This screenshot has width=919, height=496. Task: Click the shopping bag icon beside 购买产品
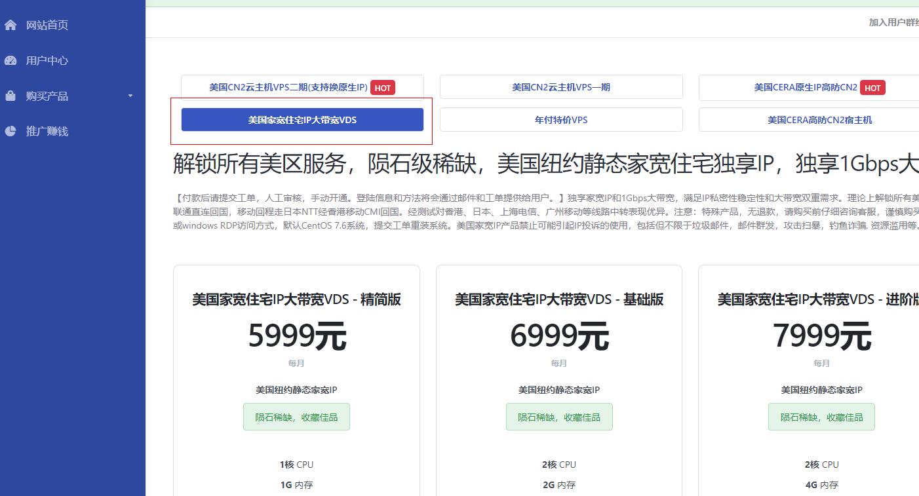10,96
